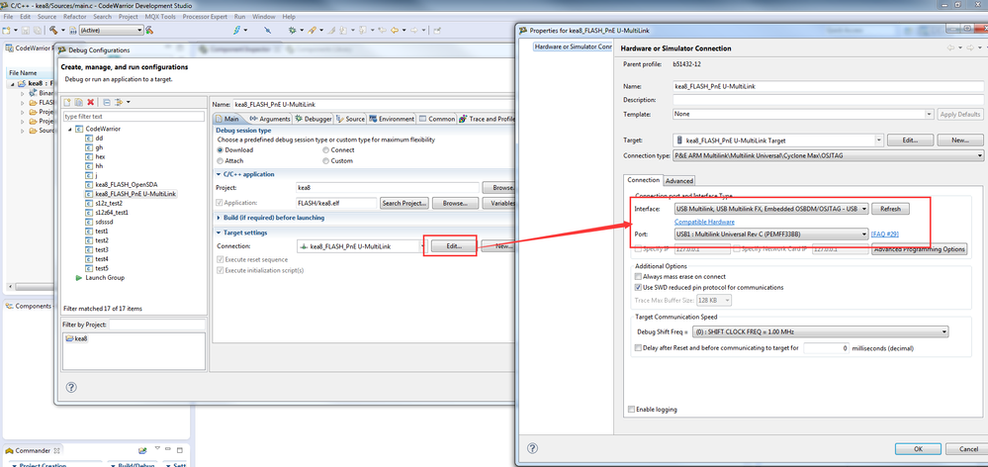The height and width of the screenshot is (467, 988).
Task: Click the back arrow navigation icon in toolbar
Action: [394, 30]
